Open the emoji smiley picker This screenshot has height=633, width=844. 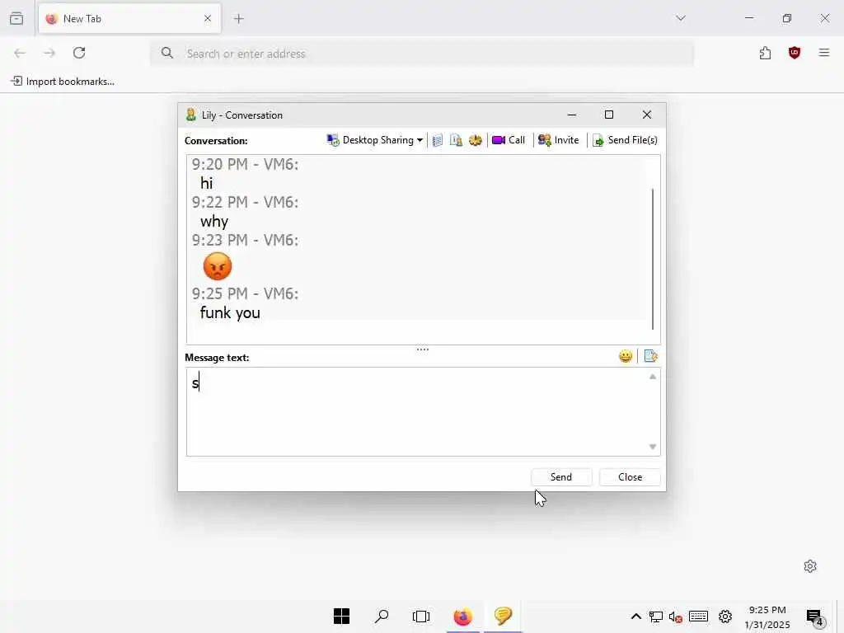pyautogui.click(x=626, y=356)
